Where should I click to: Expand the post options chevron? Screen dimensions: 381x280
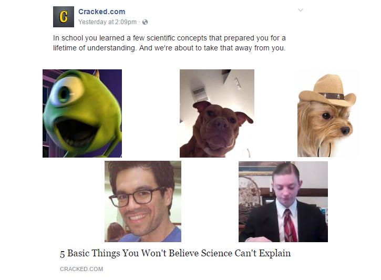pos(301,10)
